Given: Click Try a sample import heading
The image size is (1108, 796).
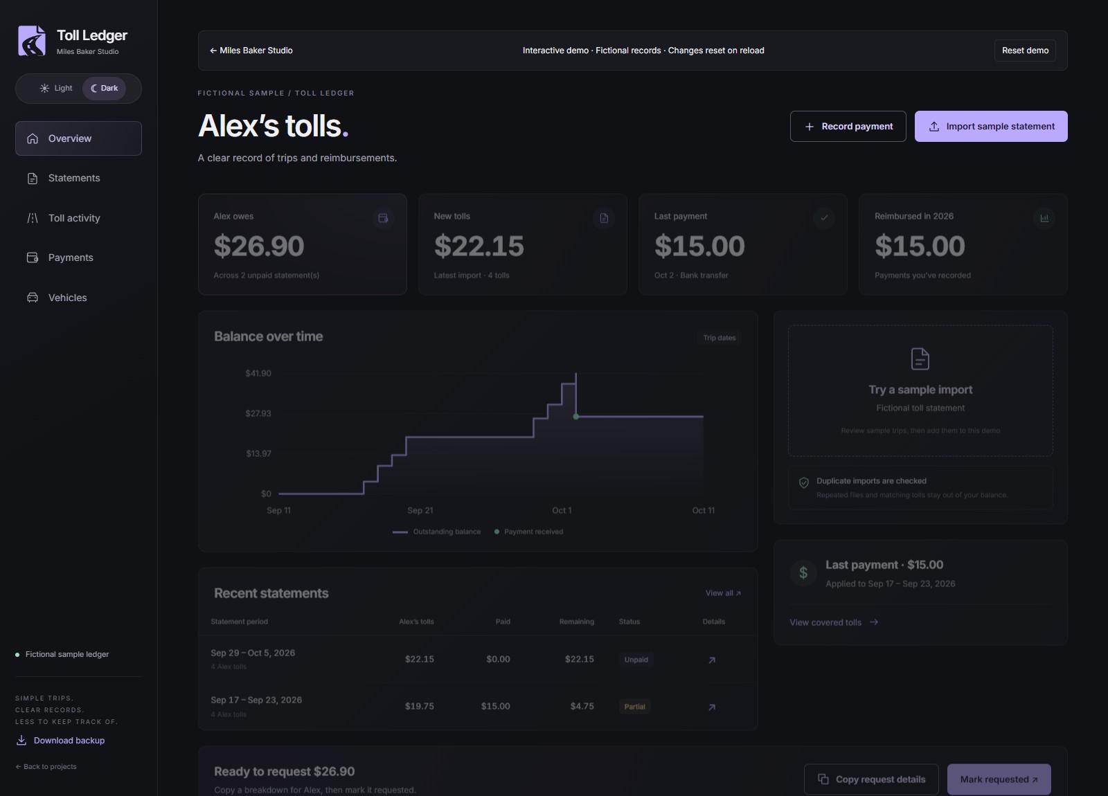Looking at the screenshot, I should point(920,390).
